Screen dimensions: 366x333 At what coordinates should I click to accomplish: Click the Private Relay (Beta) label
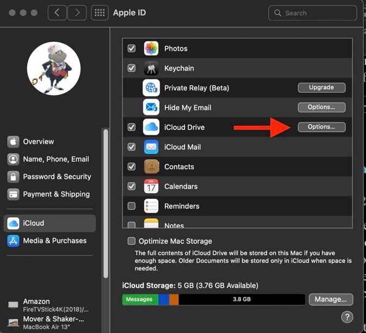pyautogui.click(x=196, y=88)
